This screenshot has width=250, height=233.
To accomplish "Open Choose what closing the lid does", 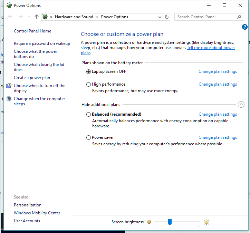I will pos(39,67).
